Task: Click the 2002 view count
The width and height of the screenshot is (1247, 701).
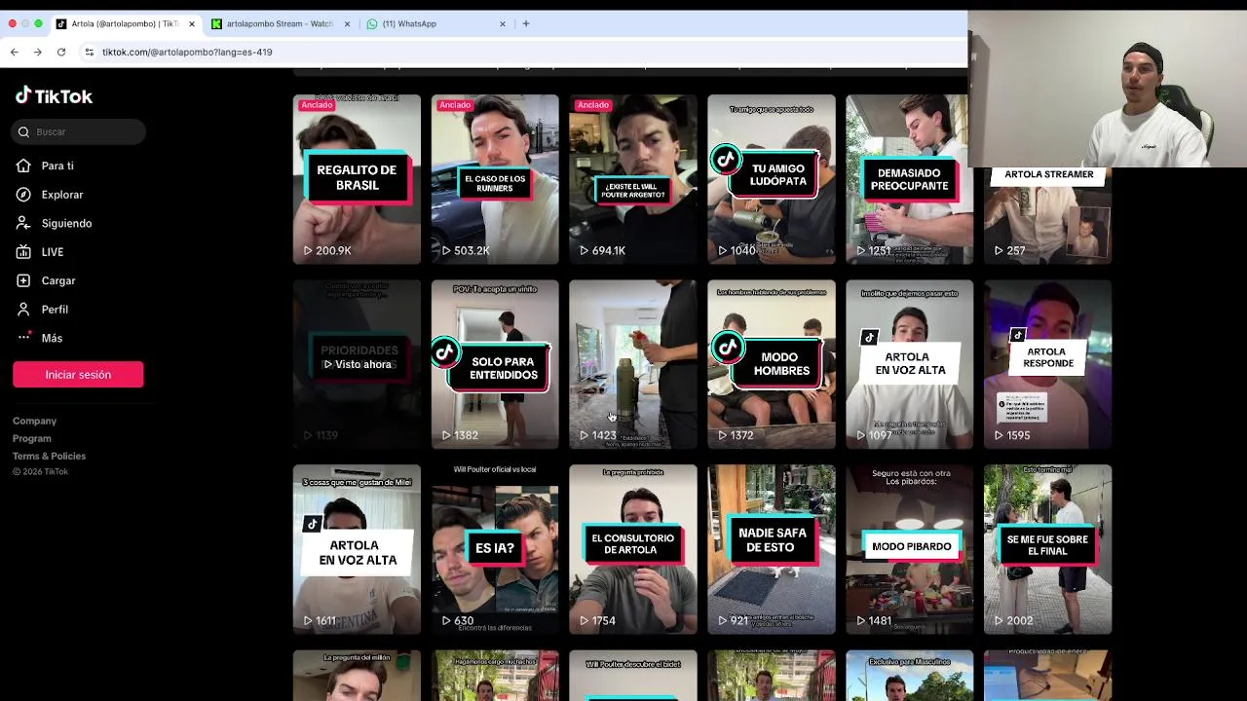Action: tap(1020, 620)
